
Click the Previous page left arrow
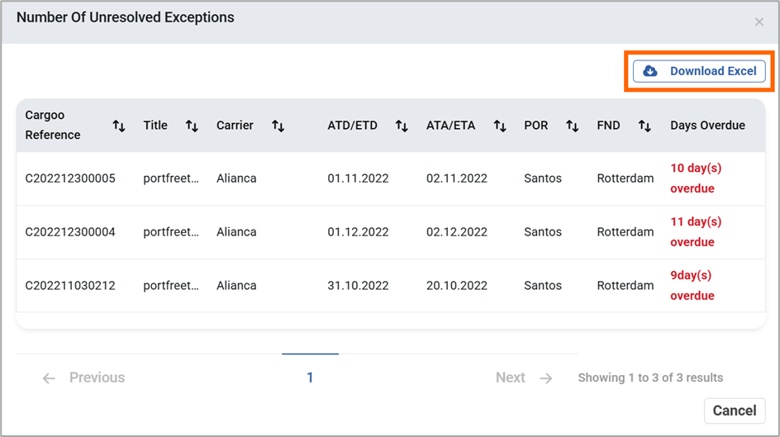pos(49,378)
